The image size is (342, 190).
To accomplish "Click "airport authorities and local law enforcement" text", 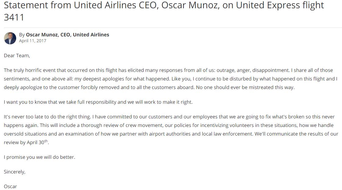I will tap(201, 134).
